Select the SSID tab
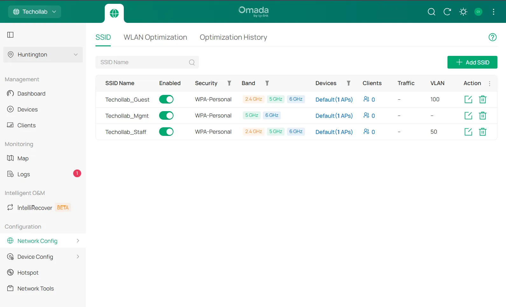 pyautogui.click(x=103, y=37)
